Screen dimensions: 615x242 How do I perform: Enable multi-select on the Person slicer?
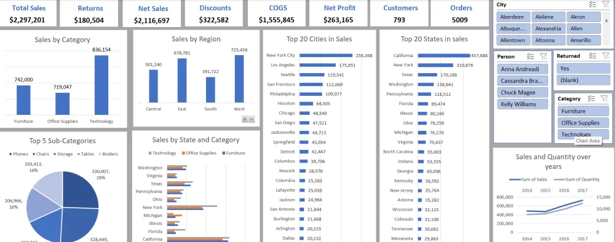pyautogui.click(x=531, y=57)
